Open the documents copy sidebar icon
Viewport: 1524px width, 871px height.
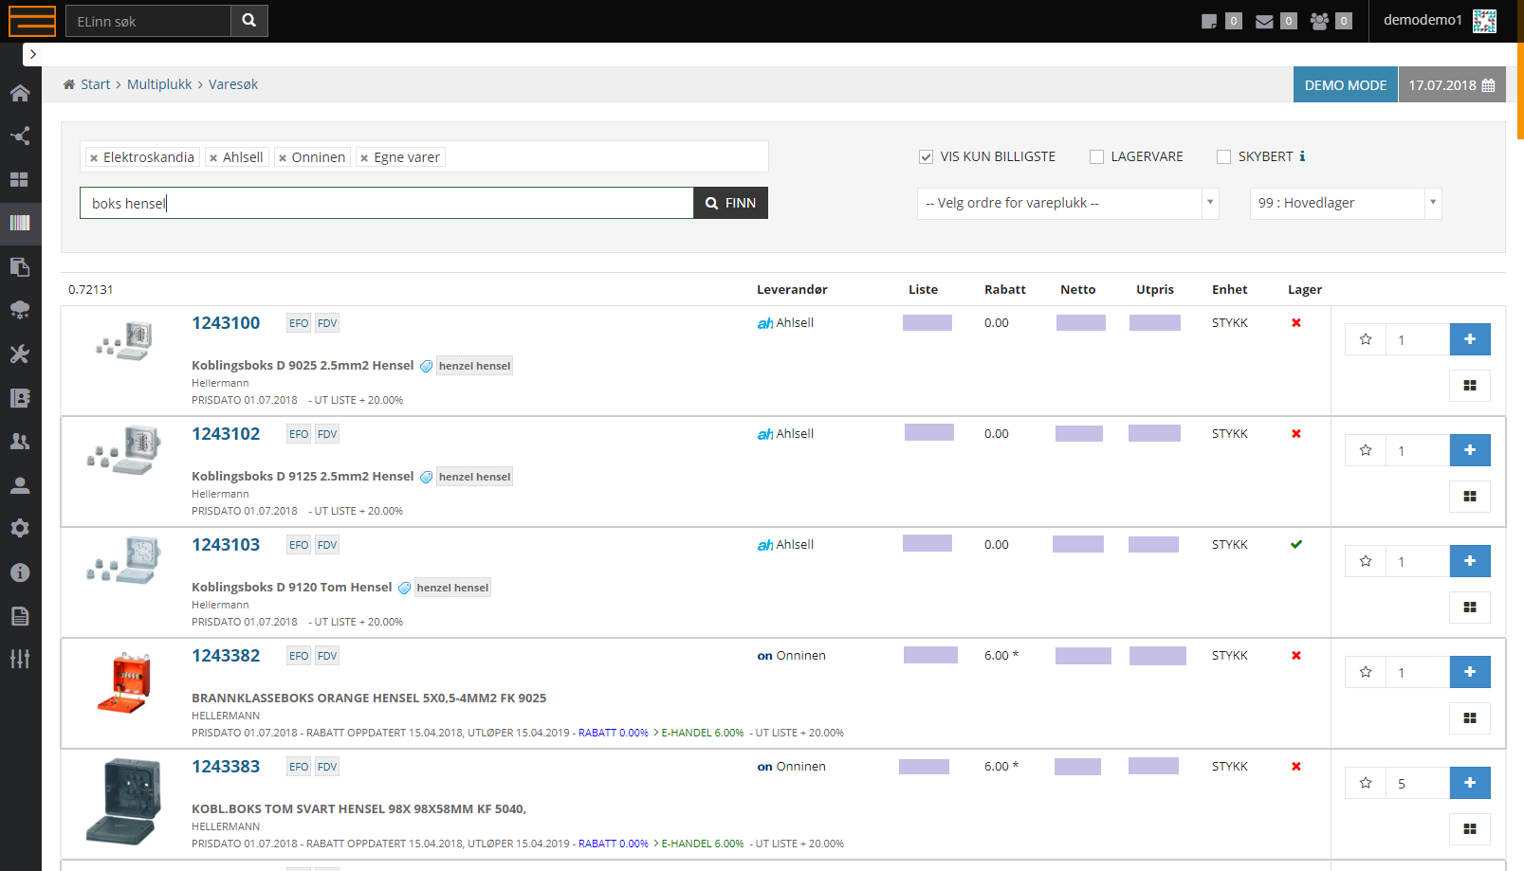(20, 266)
